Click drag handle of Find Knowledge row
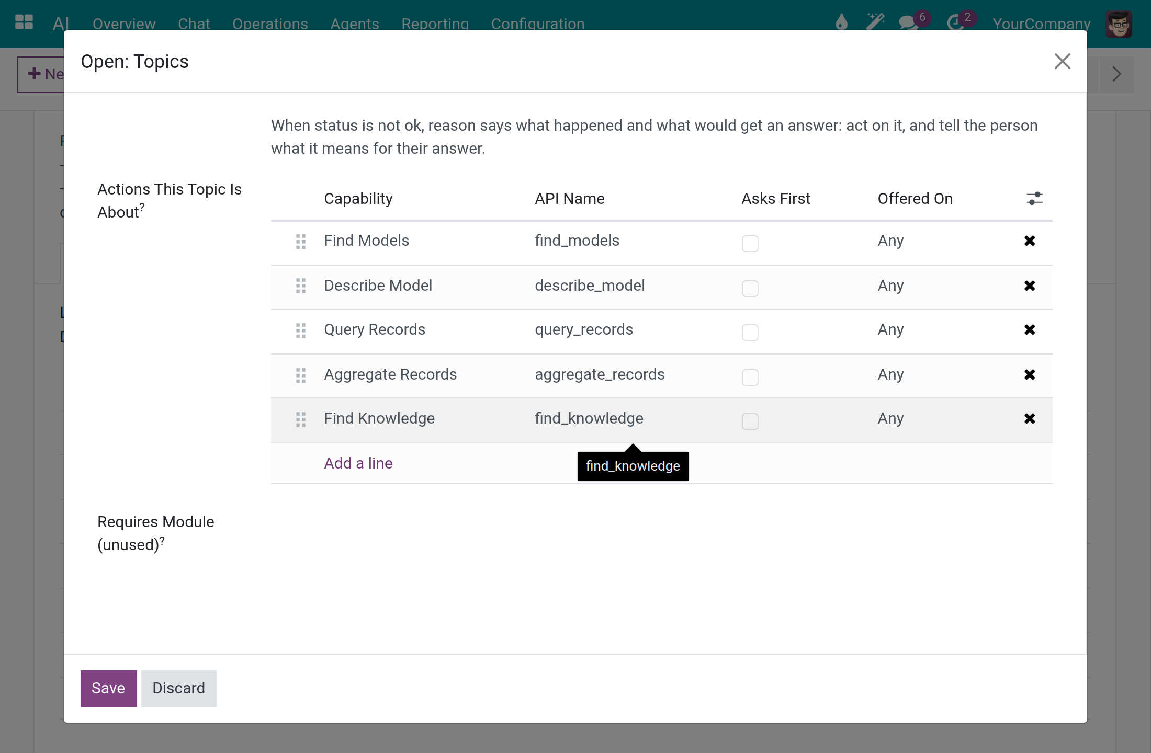Image resolution: width=1151 pixels, height=753 pixels. coord(301,419)
